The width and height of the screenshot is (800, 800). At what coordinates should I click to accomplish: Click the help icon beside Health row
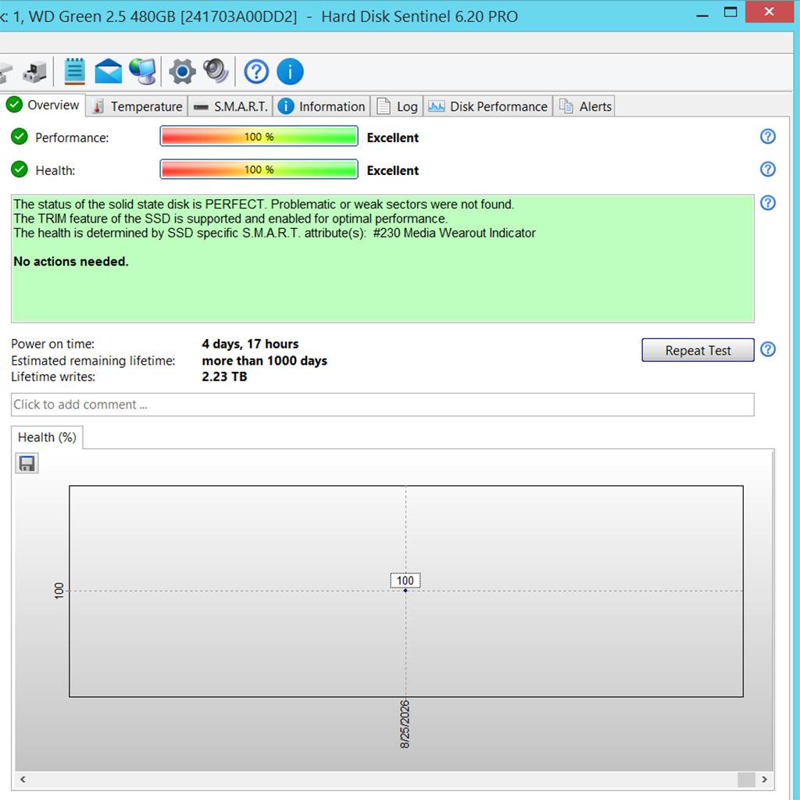click(767, 169)
